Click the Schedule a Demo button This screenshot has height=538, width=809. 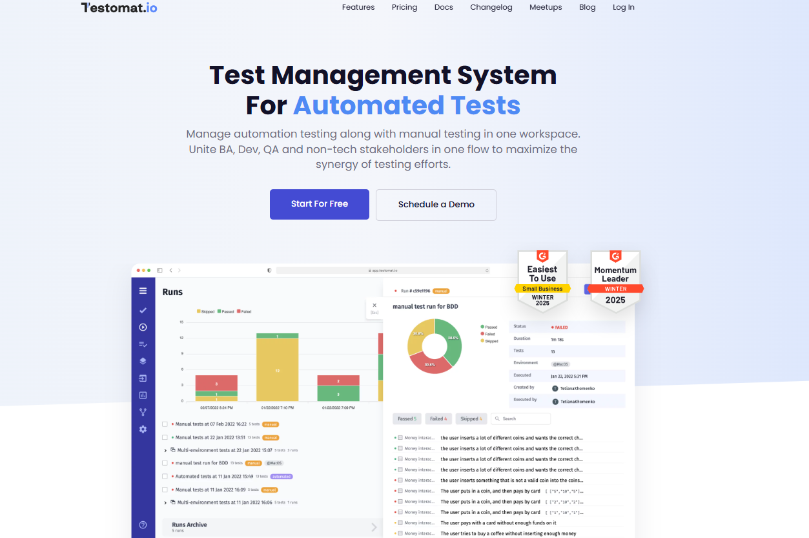click(x=436, y=205)
